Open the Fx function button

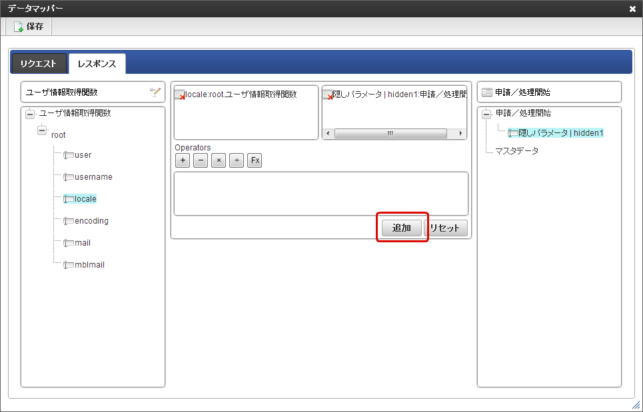(255, 160)
